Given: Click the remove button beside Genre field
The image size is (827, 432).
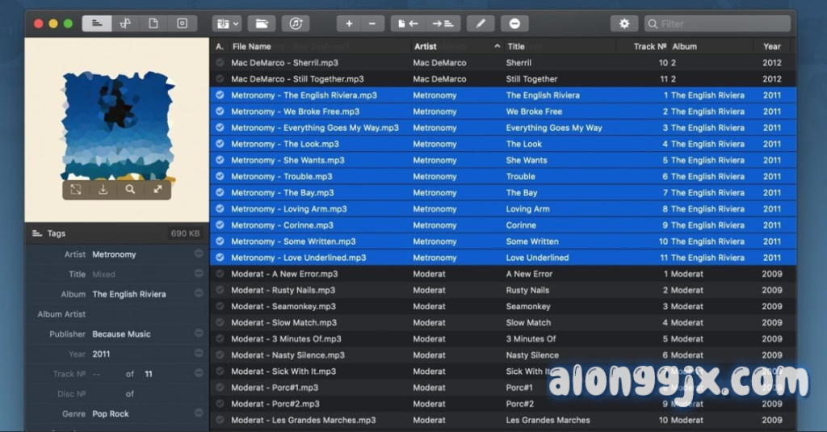Looking at the screenshot, I should (x=199, y=413).
